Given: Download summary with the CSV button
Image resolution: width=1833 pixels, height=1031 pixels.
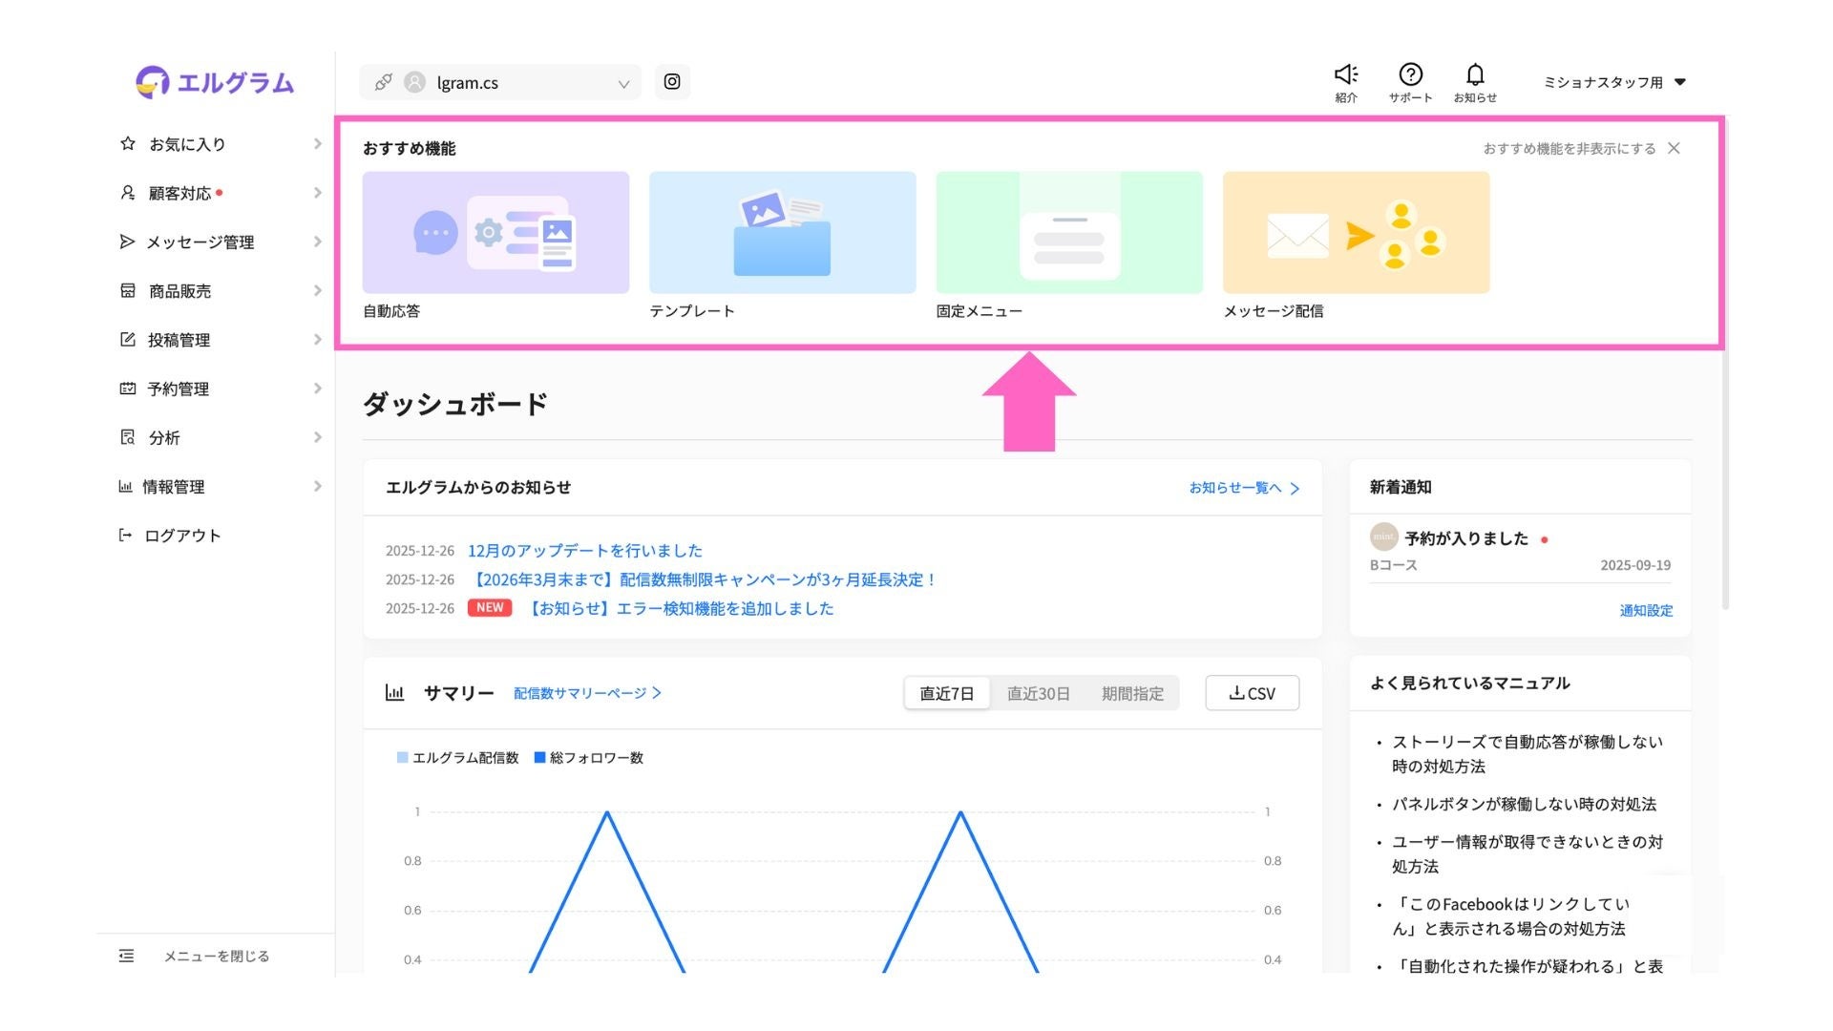Looking at the screenshot, I should (x=1252, y=693).
